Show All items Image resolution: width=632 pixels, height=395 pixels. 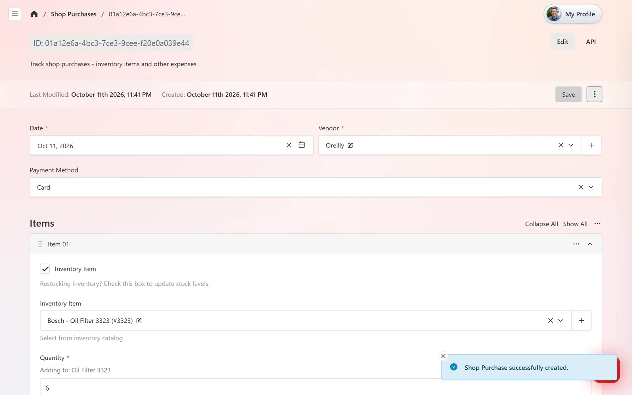(575, 224)
